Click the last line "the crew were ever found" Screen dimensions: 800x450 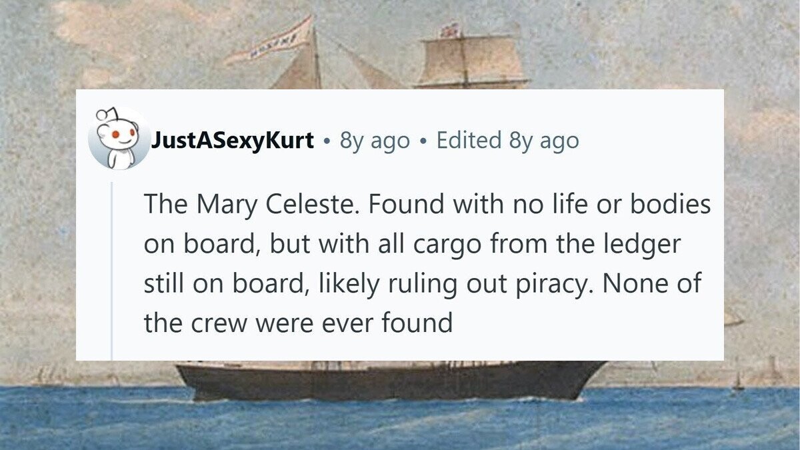click(x=298, y=323)
